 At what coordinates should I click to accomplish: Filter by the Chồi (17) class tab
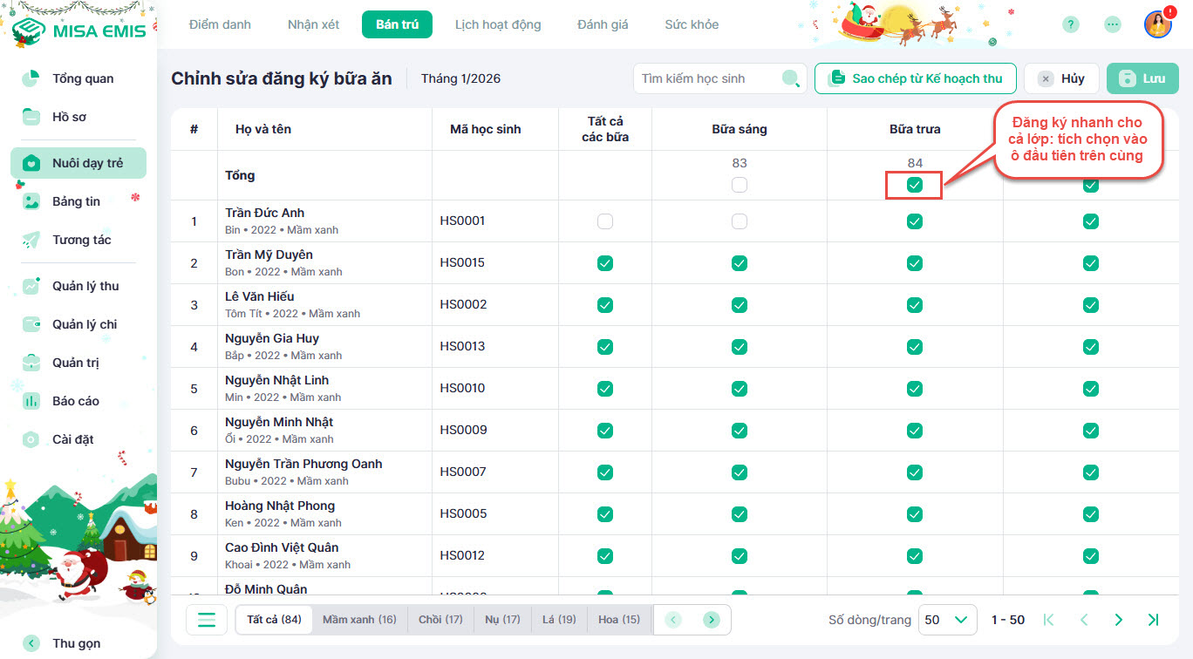point(440,620)
